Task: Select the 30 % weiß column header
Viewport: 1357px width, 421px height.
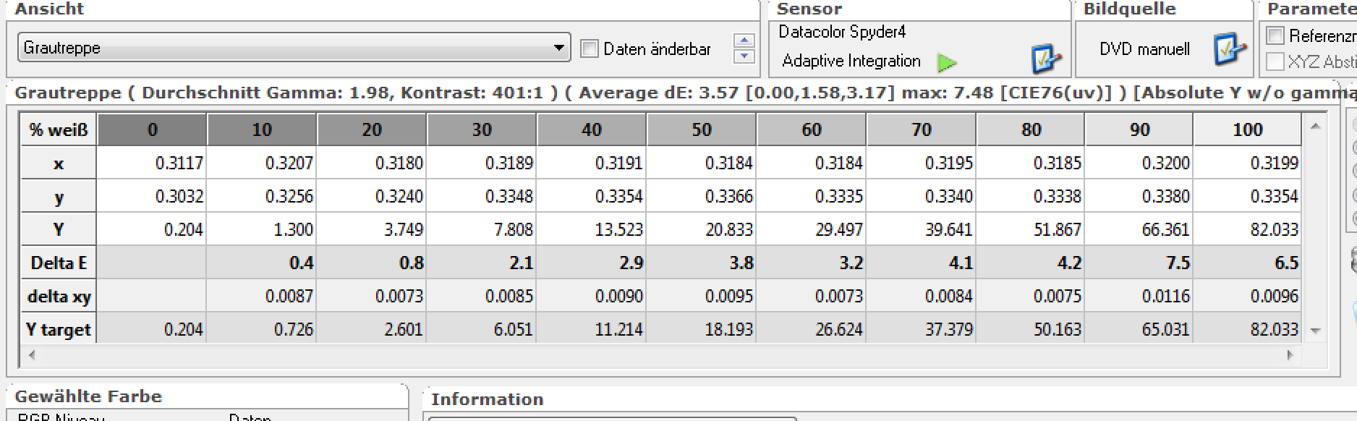Action: pos(482,129)
